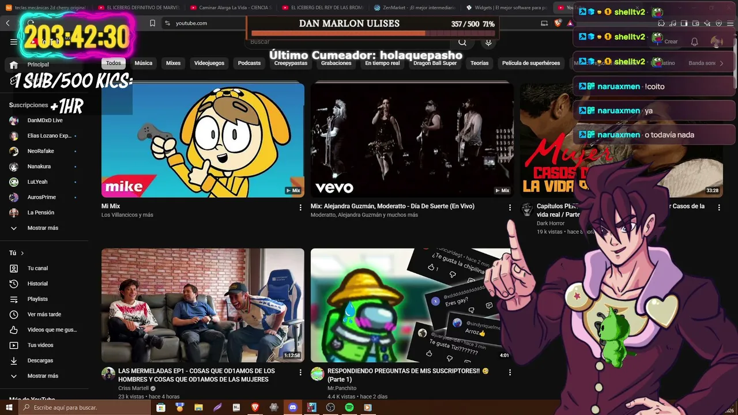The image size is (738, 415).
Task: Bookmark the page in the address bar
Action: click(152, 23)
